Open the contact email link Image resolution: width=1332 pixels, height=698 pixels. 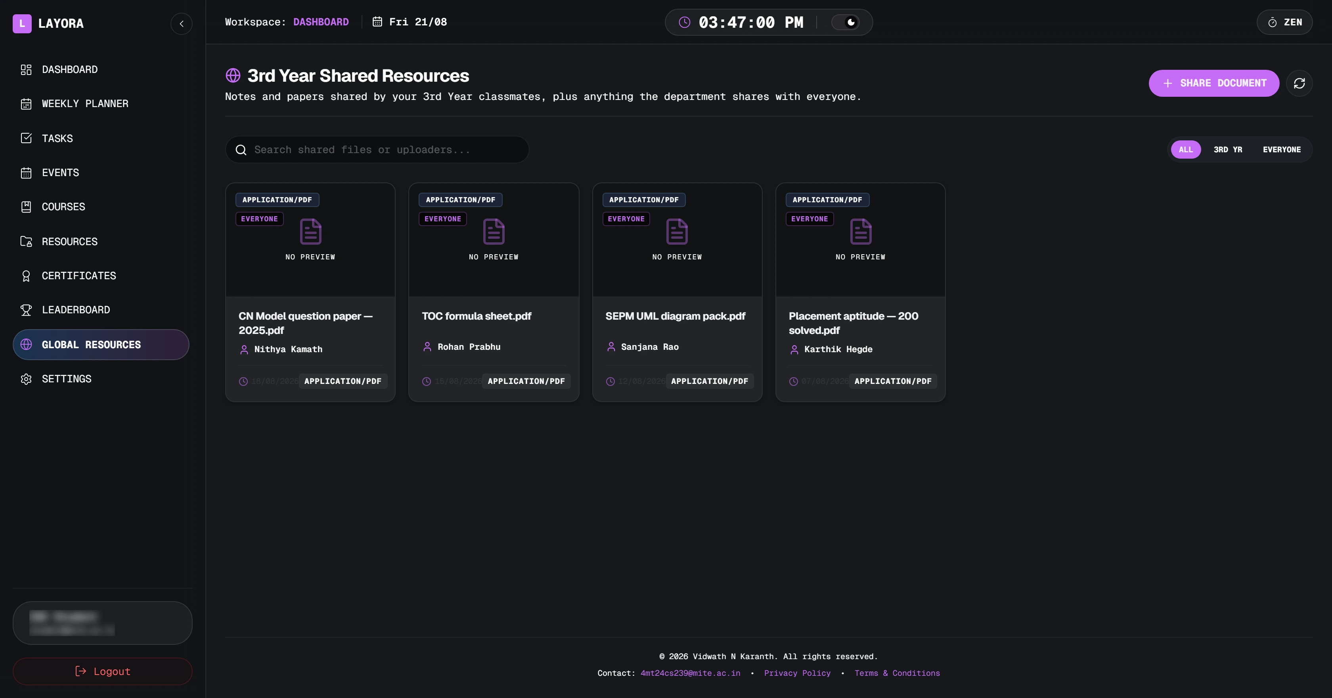click(x=690, y=673)
